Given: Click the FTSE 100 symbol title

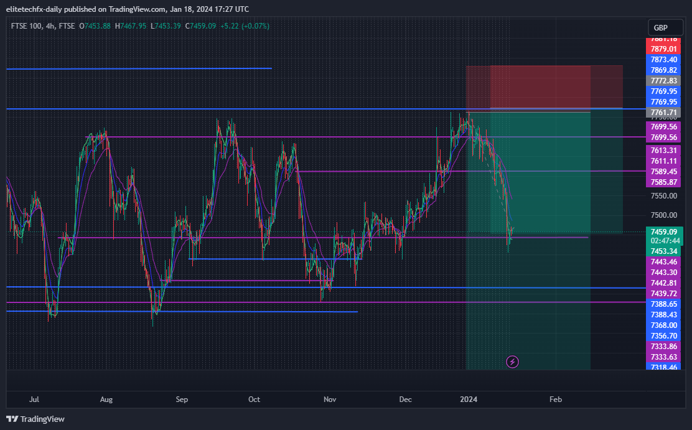Looking at the screenshot, I should point(26,26).
